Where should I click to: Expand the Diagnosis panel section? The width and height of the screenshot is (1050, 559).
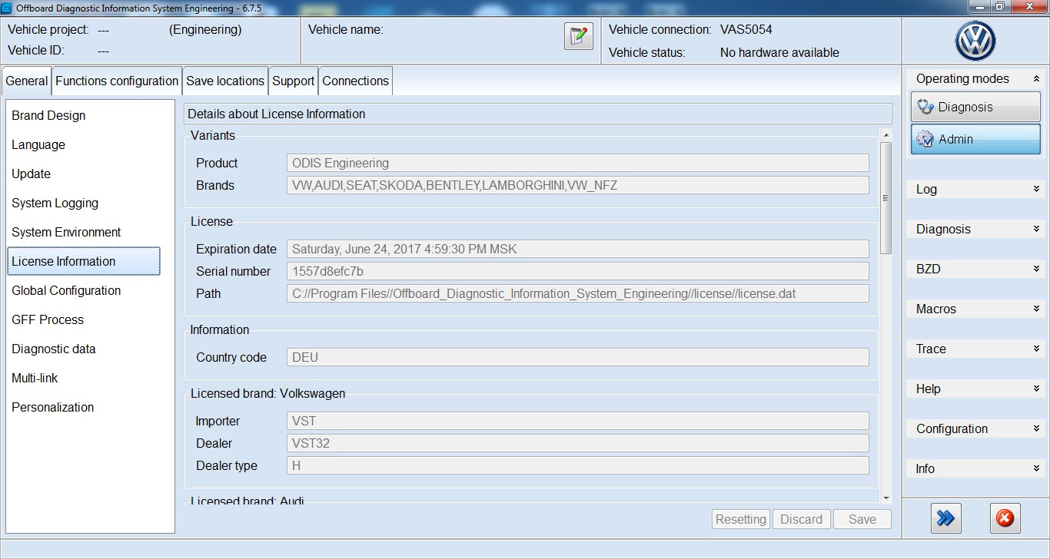click(1036, 229)
